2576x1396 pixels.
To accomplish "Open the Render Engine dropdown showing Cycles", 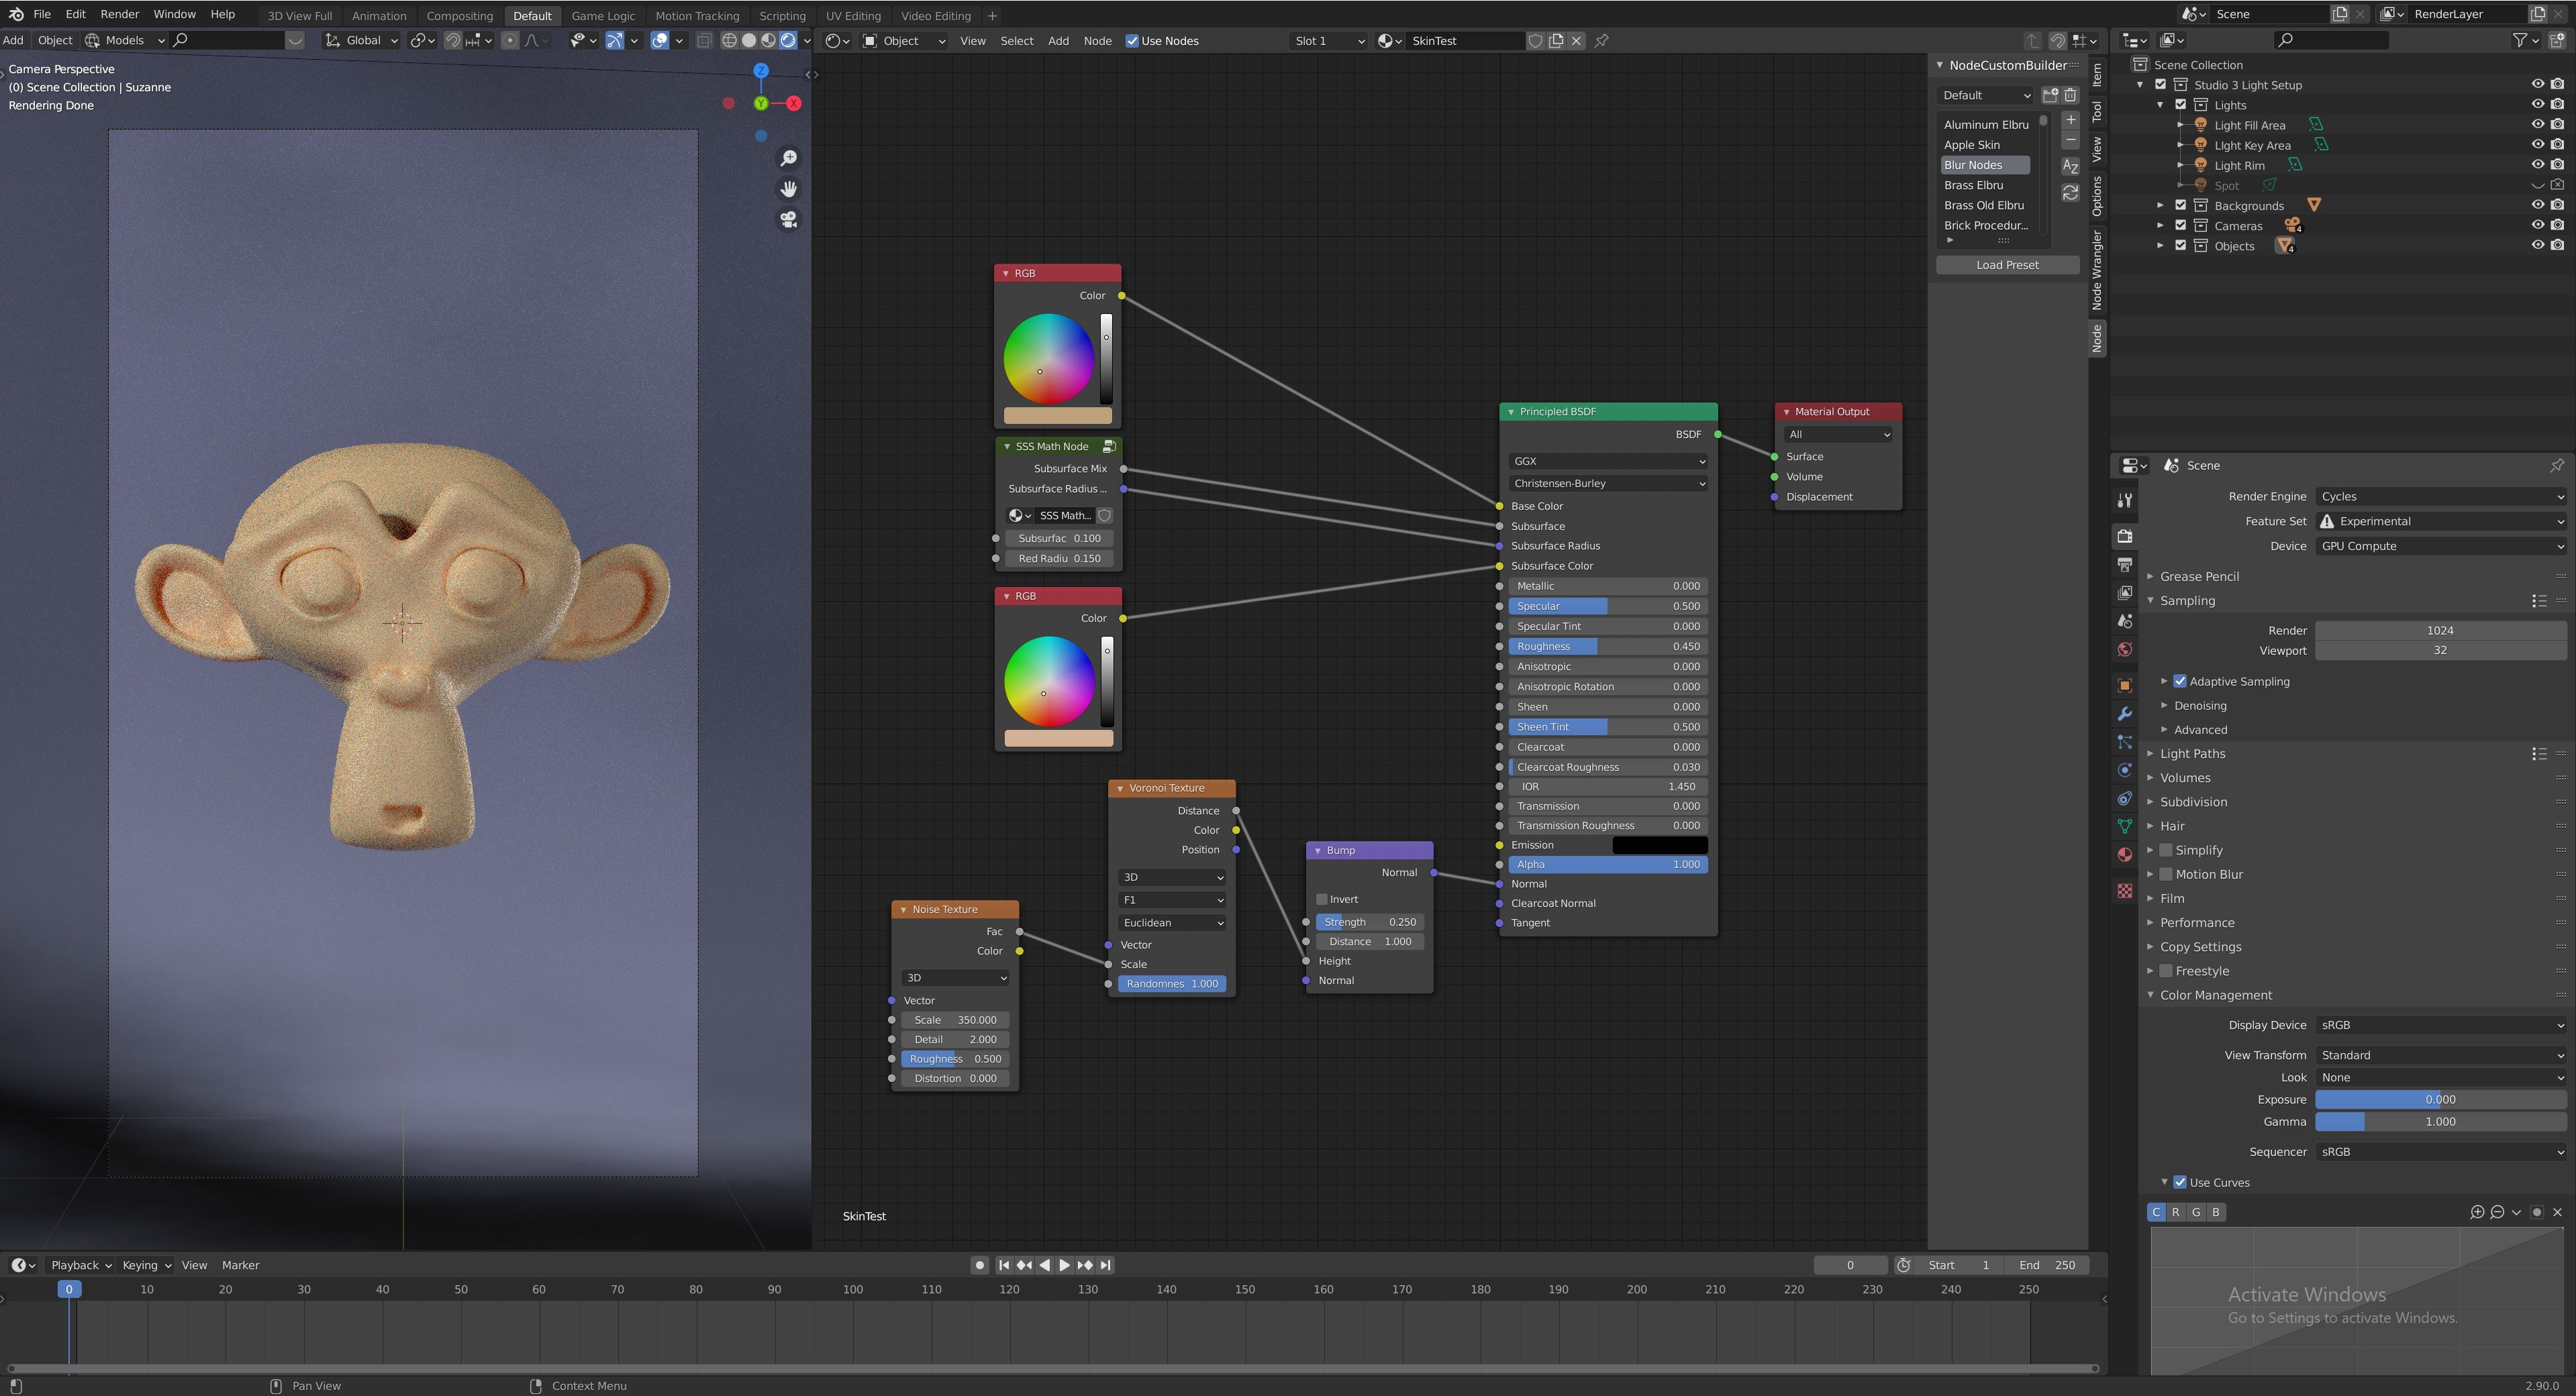I will pos(2440,496).
